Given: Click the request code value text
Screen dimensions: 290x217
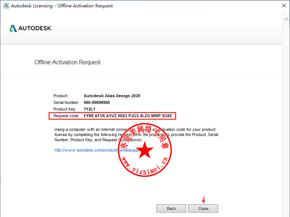Looking at the screenshot, I should click(128, 116).
